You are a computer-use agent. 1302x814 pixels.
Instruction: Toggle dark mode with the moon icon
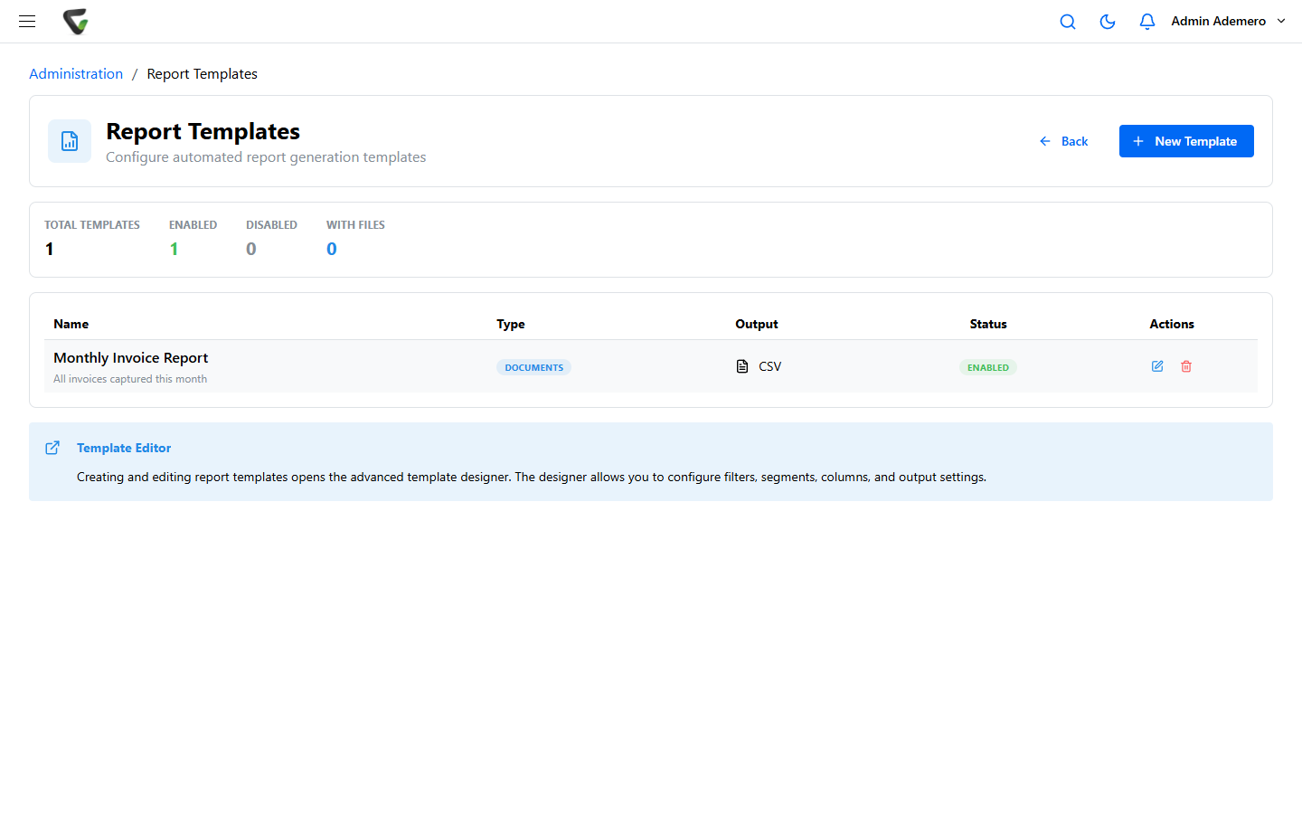1108,22
